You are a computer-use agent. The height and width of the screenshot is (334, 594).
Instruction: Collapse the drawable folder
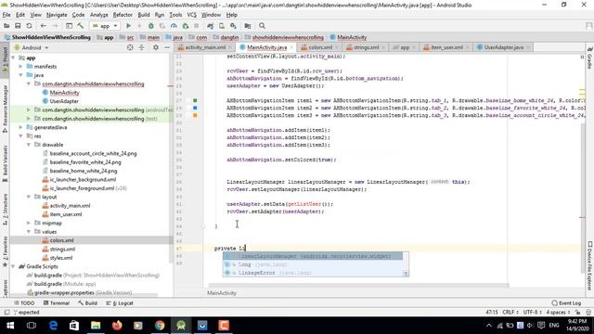[x=29, y=145]
